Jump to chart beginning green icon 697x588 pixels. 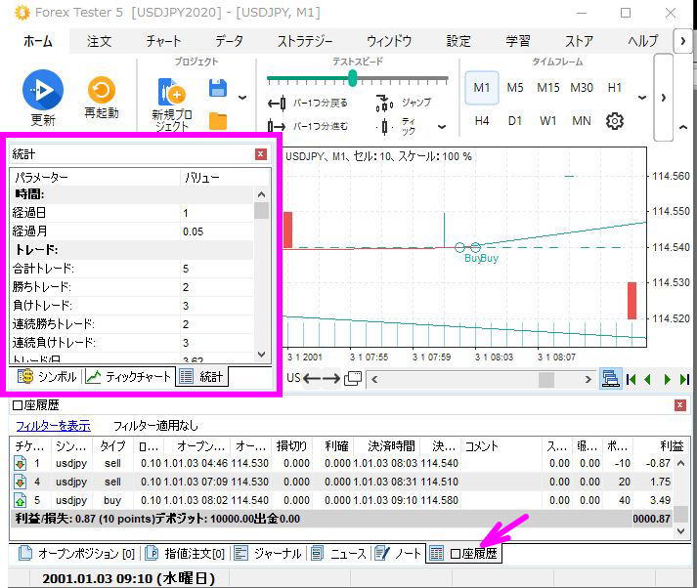tap(631, 379)
